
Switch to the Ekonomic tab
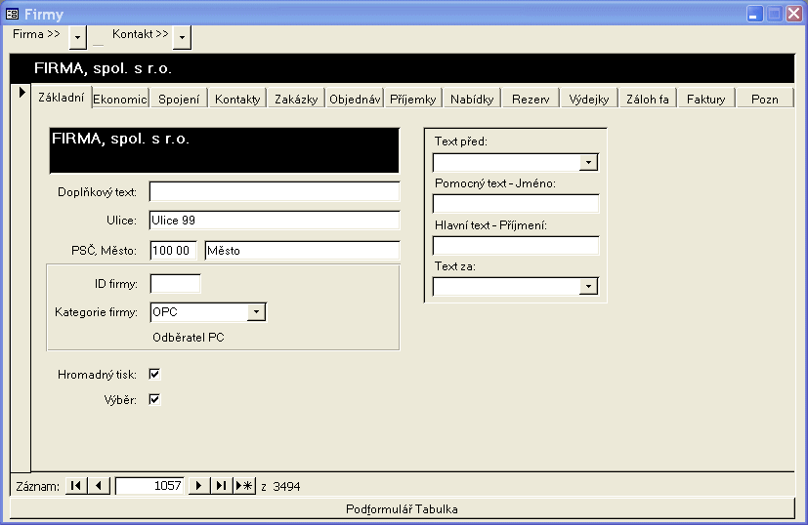coord(120,99)
